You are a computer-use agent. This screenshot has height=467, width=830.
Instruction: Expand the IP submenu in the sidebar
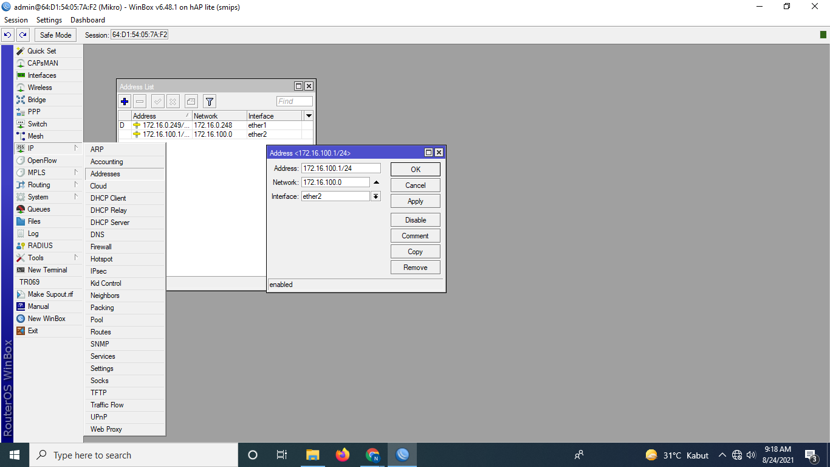(x=48, y=148)
